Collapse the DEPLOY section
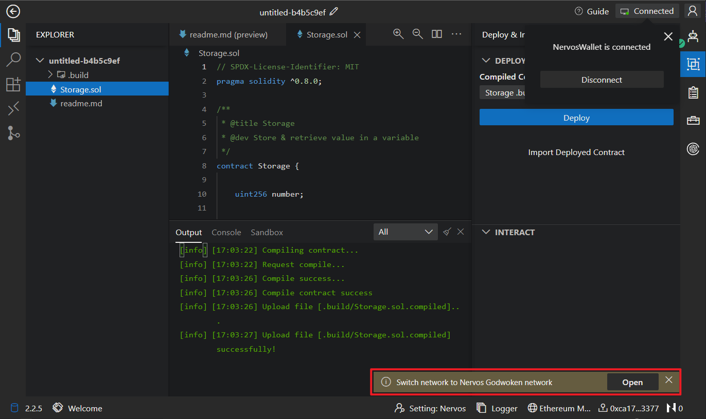 point(486,61)
